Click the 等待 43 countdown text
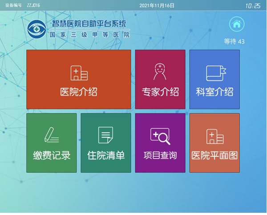Viewport: 267px width, 215px height. 235,41
